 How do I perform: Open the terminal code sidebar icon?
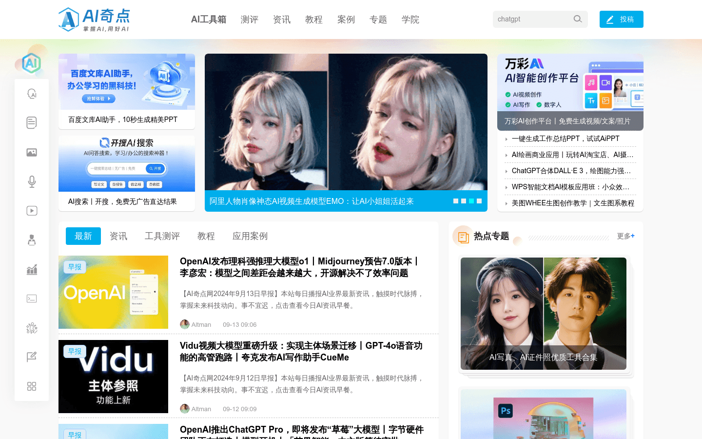pyautogui.click(x=32, y=299)
